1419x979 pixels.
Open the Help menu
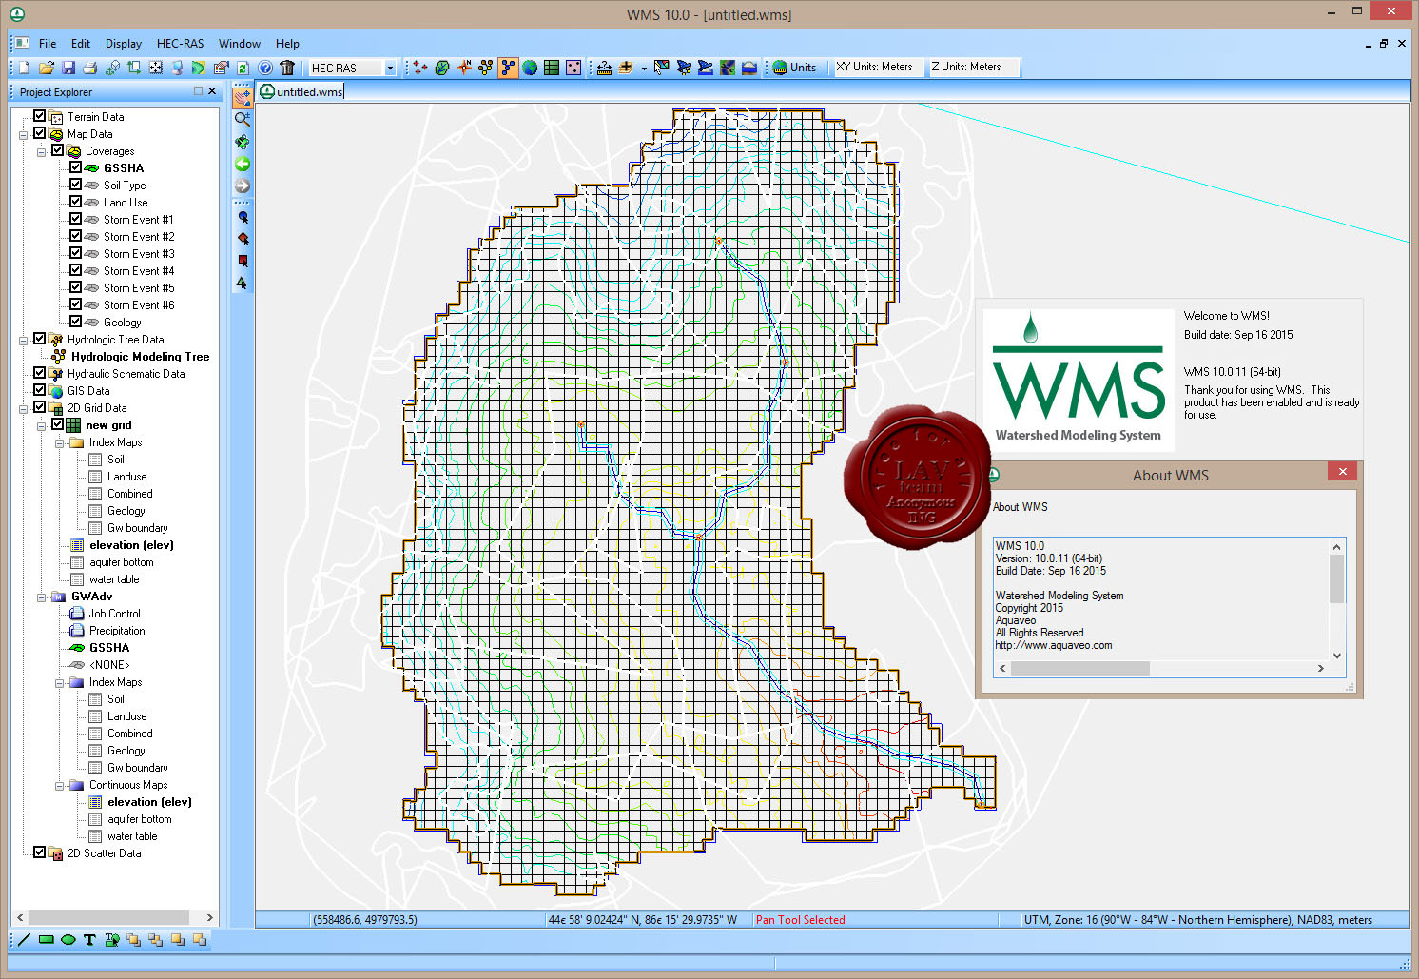point(287,44)
